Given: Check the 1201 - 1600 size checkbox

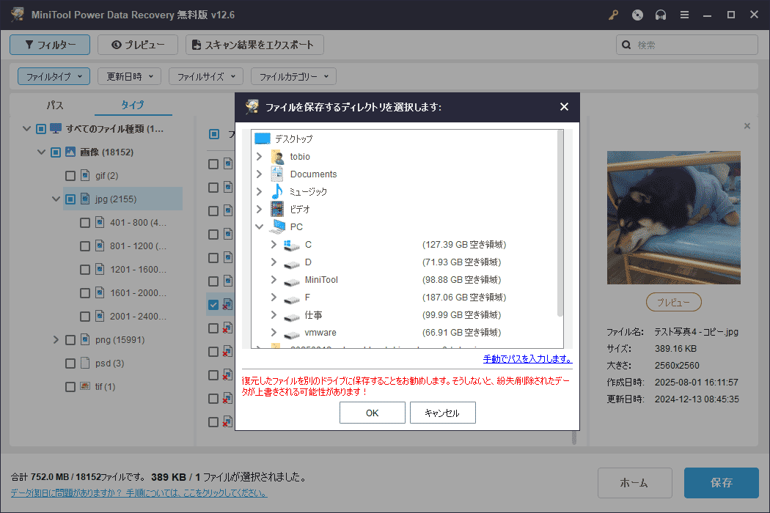Looking at the screenshot, I should click(x=85, y=270).
